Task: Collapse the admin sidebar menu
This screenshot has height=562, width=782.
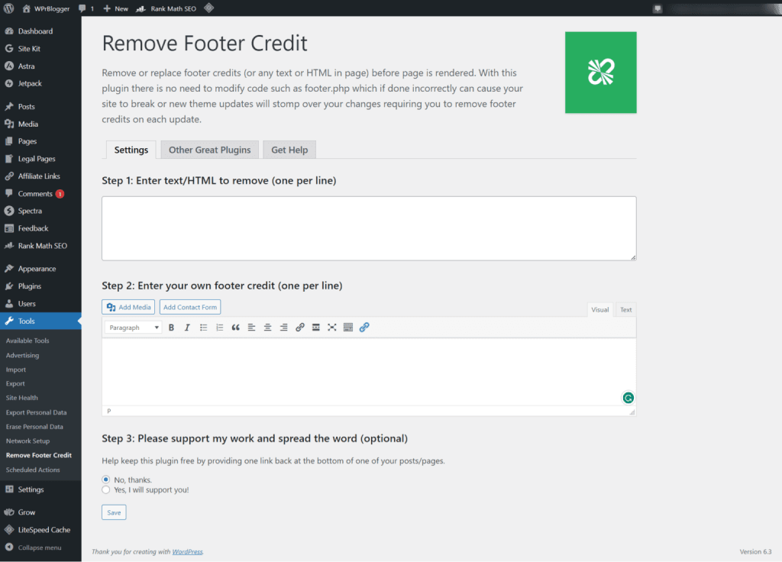Action: [40, 547]
